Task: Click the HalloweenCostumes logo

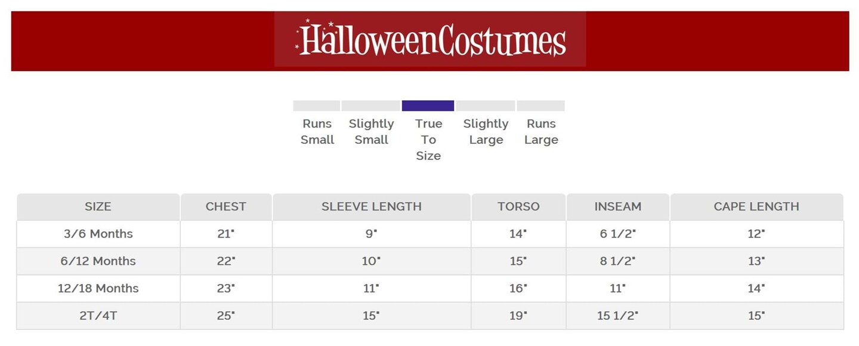Action: [x=430, y=39]
